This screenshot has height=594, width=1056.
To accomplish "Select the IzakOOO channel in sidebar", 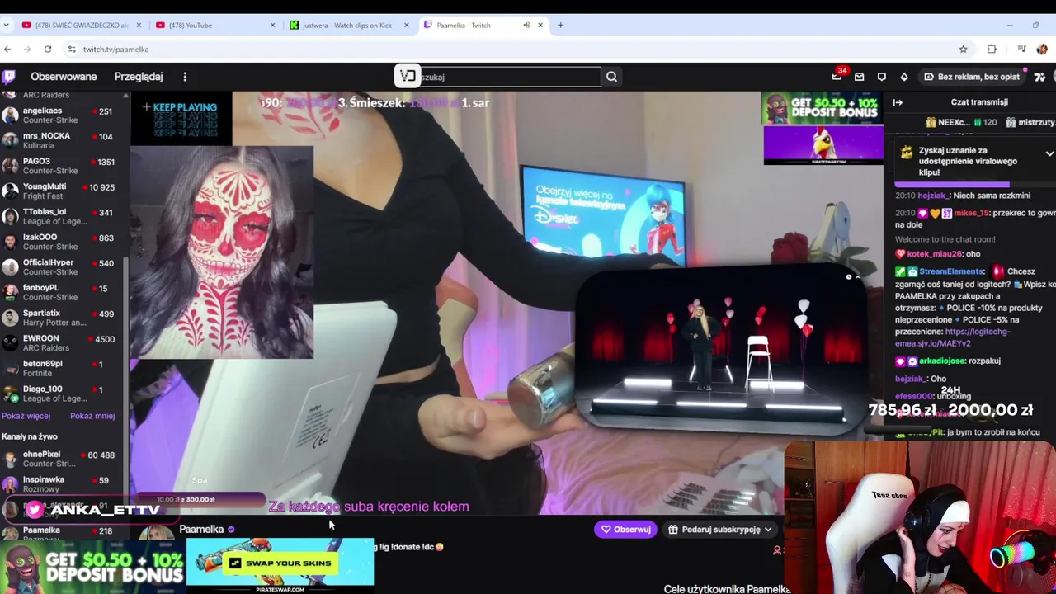I will coord(63,242).
